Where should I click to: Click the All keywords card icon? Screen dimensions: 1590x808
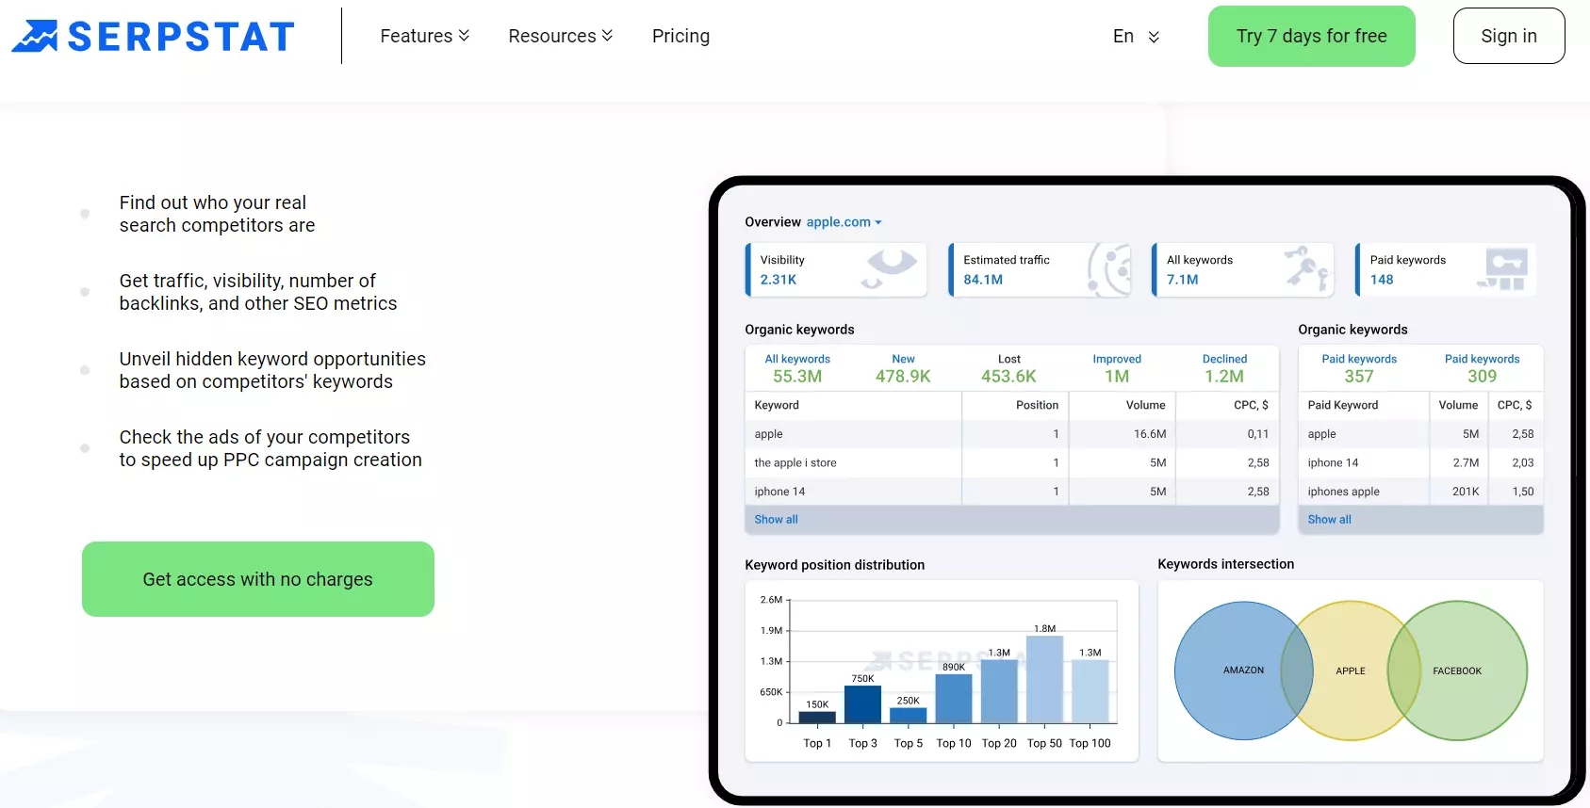[1307, 267]
